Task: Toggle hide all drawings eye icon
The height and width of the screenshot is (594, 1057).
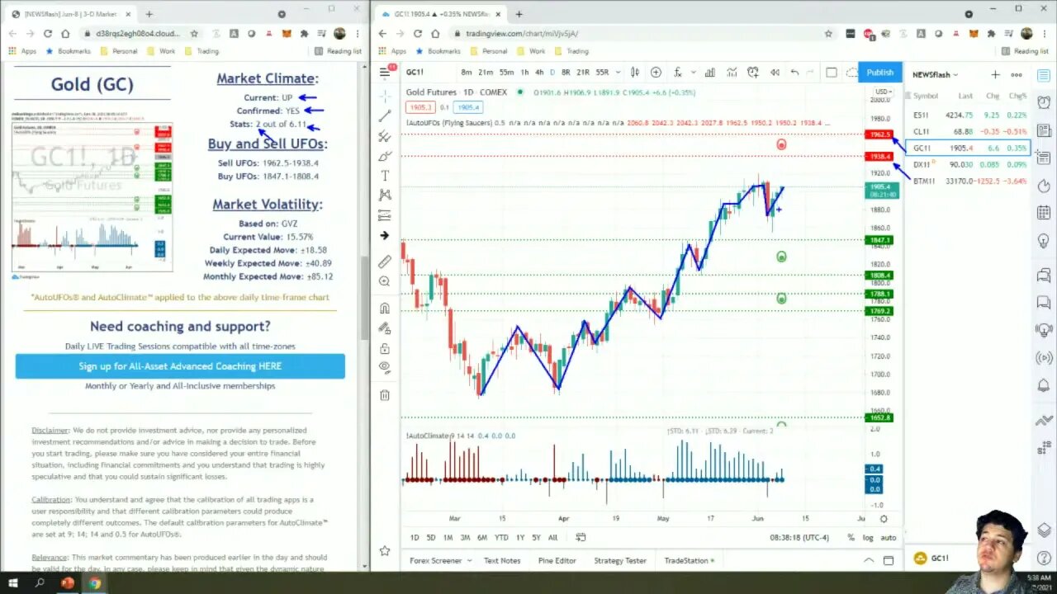Action: pyautogui.click(x=385, y=368)
